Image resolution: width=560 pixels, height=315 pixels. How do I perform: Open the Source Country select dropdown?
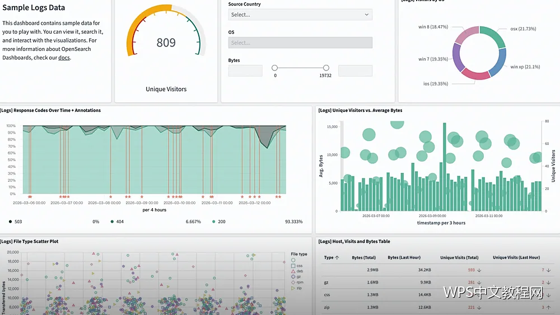pos(300,15)
